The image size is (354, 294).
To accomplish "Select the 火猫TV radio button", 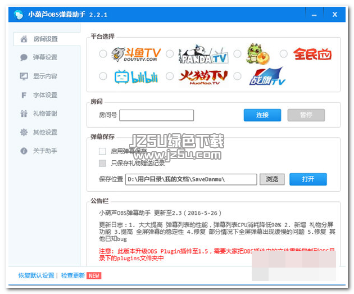I will tap(170, 76).
